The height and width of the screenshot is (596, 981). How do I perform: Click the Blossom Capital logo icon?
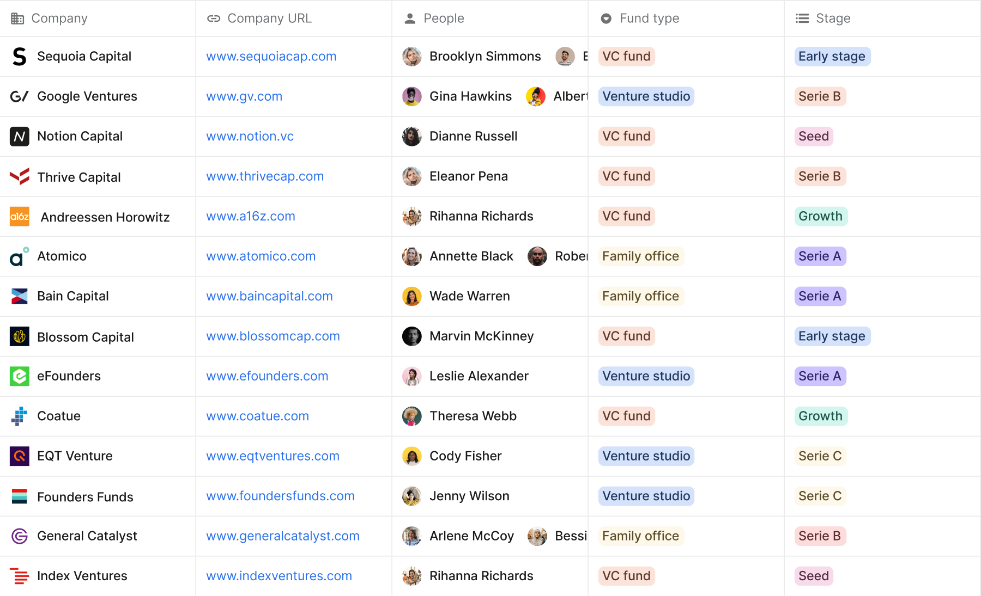(20, 336)
